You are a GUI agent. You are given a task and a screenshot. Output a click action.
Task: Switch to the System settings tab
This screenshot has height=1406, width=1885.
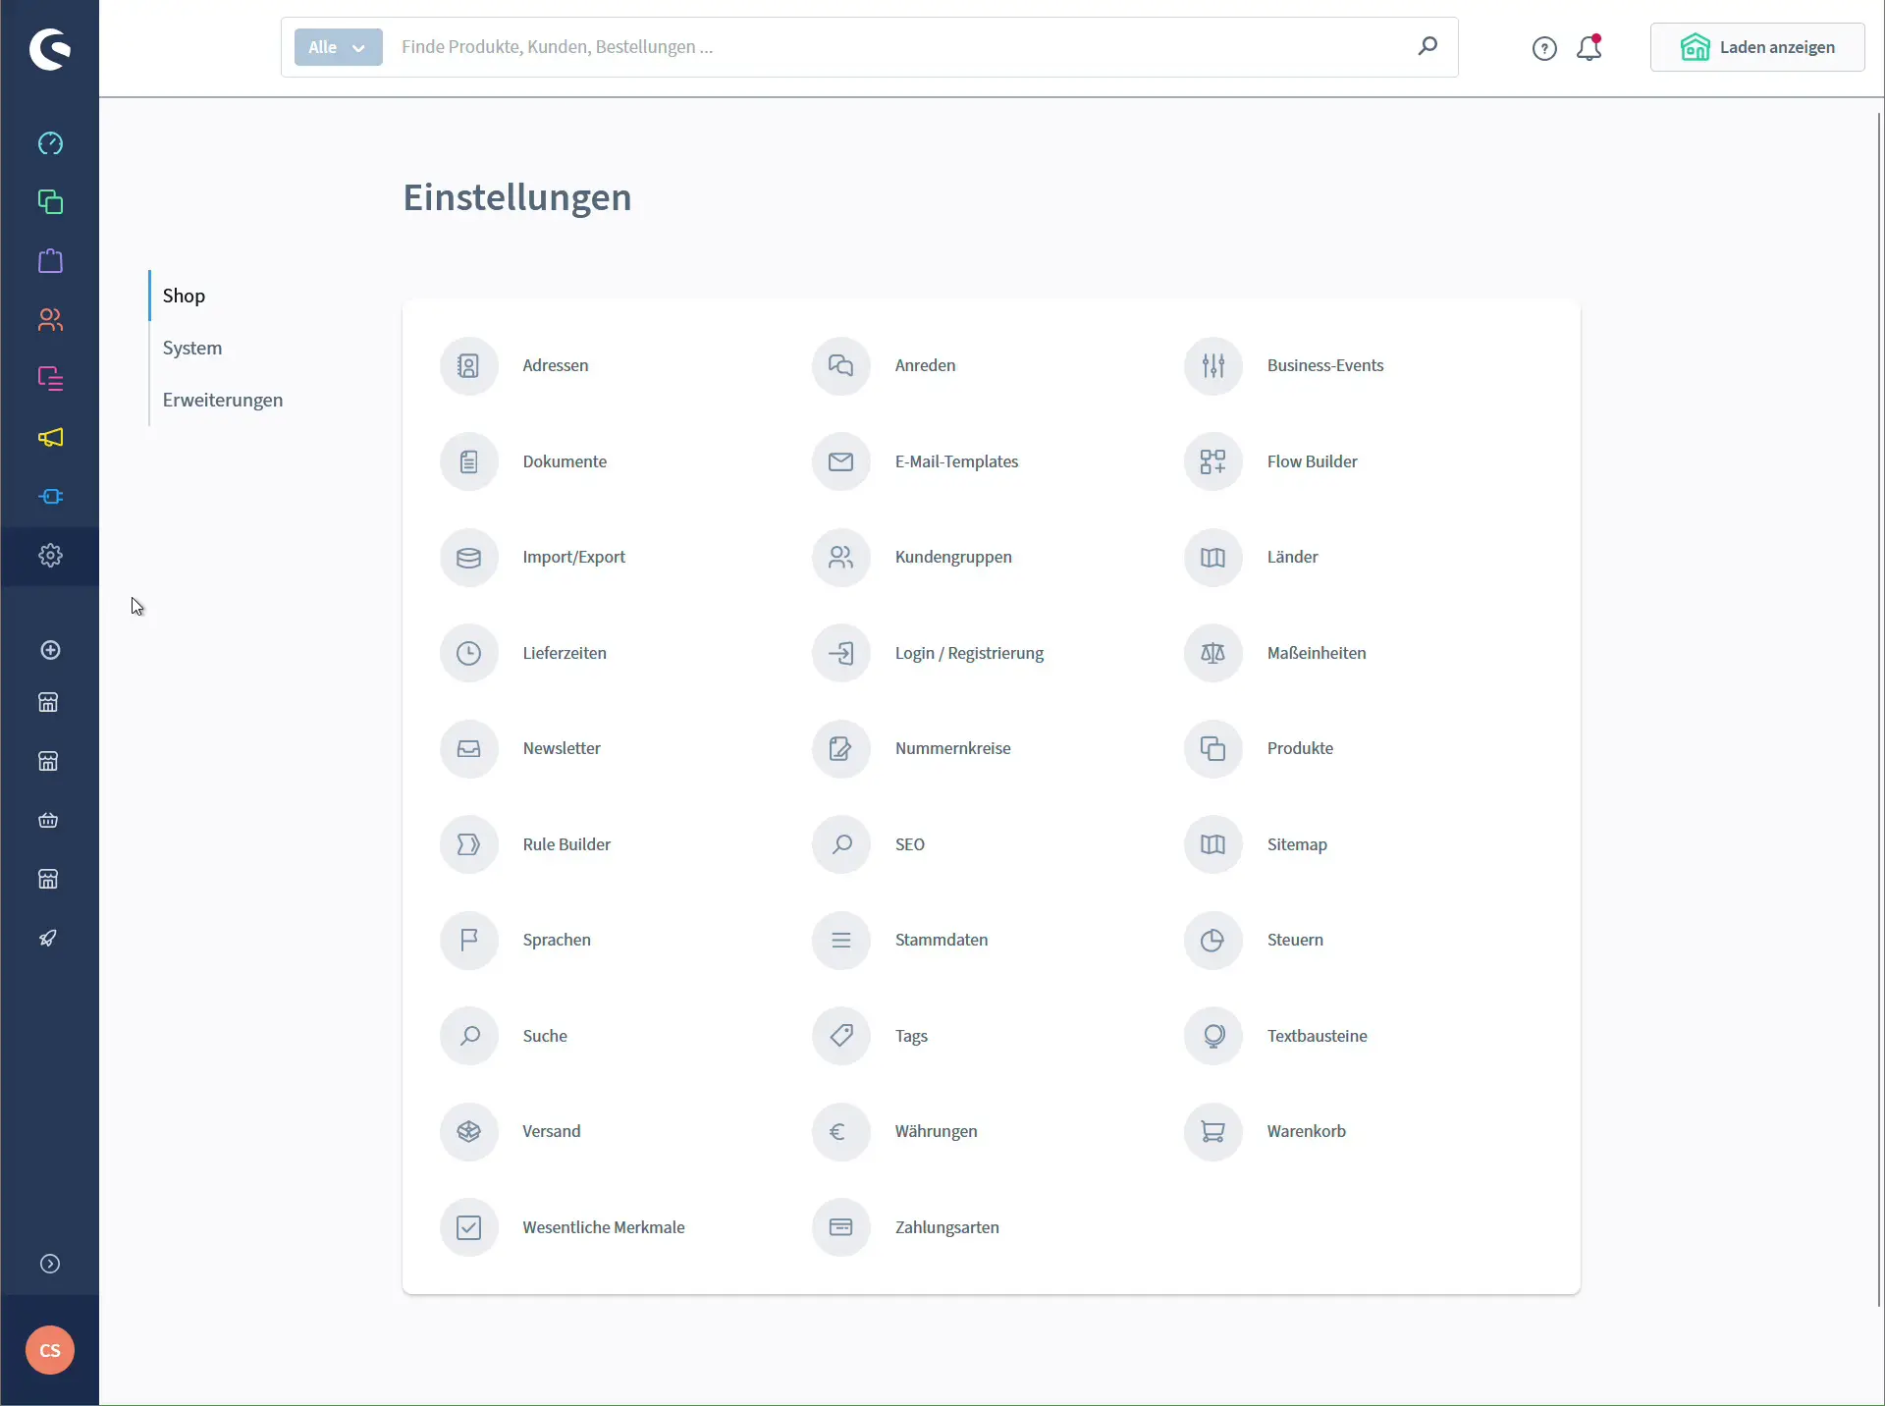click(x=192, y=347)
